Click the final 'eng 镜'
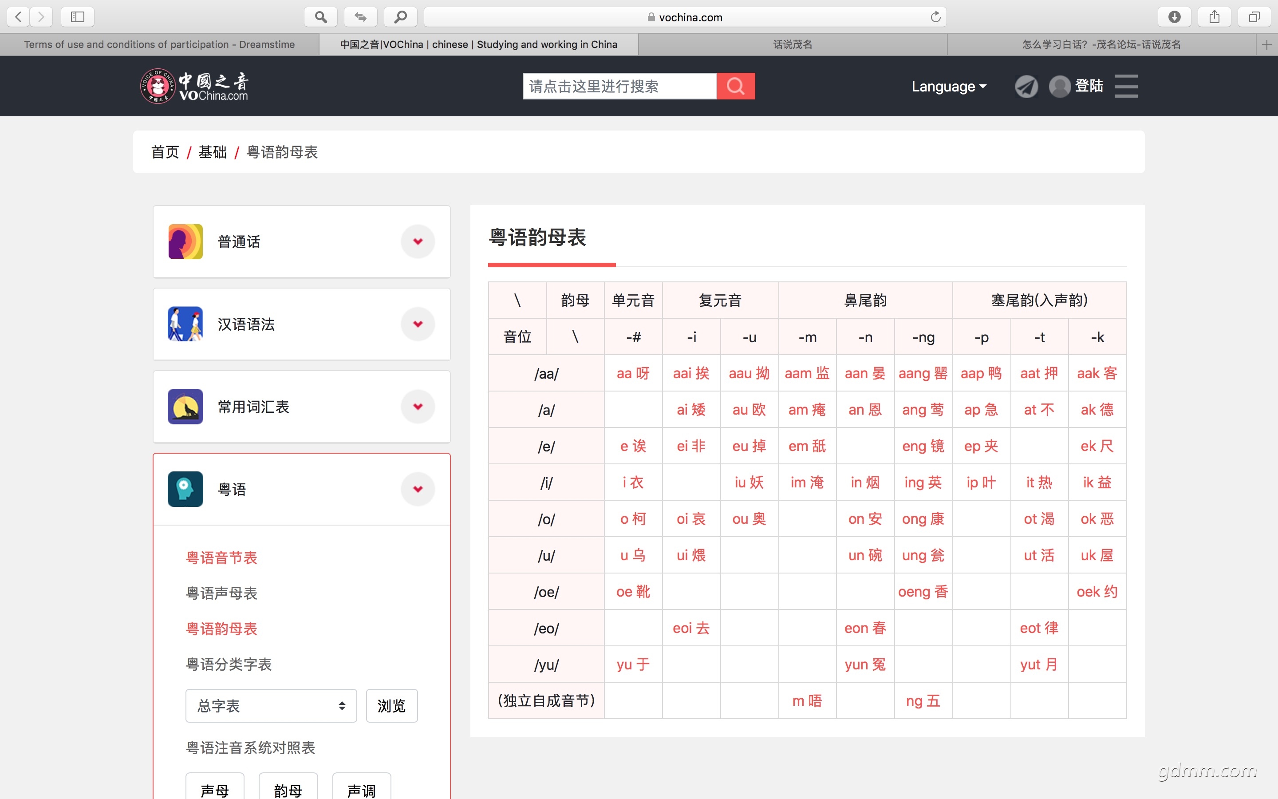This screenshot has width=1278, height=799. [923, 446]
